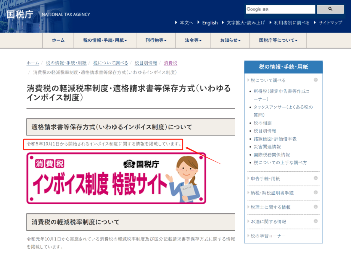Open the お知らせ menu
Viewport: 351px width, 254px height.
tap(230, 40)
